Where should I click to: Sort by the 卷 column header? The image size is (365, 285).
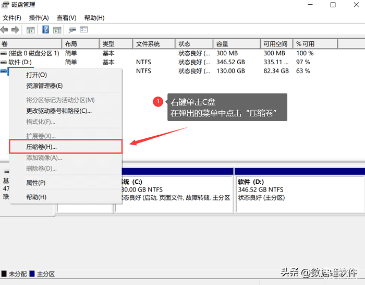pos(31,44)
